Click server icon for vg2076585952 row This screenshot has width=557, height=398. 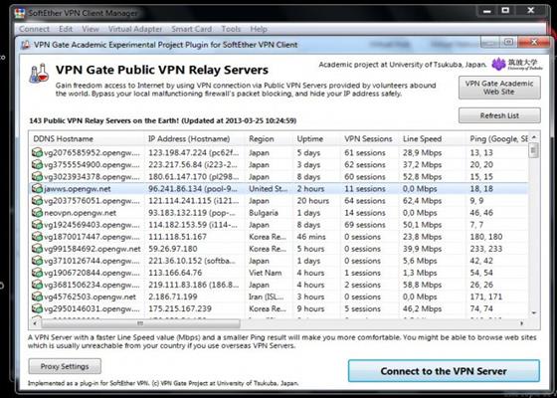[37, 153]
